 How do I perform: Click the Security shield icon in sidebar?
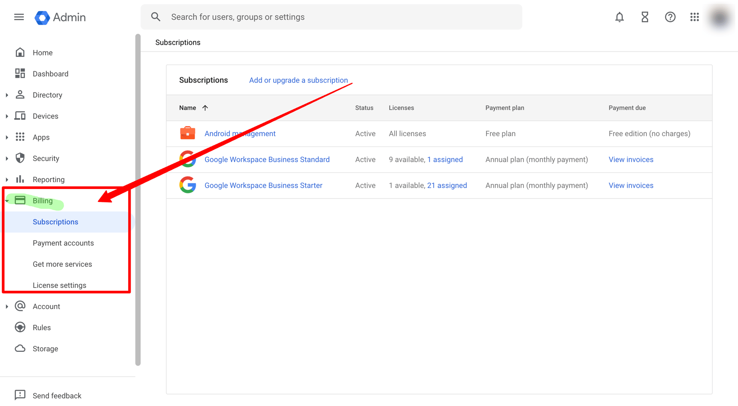point(20,158)
